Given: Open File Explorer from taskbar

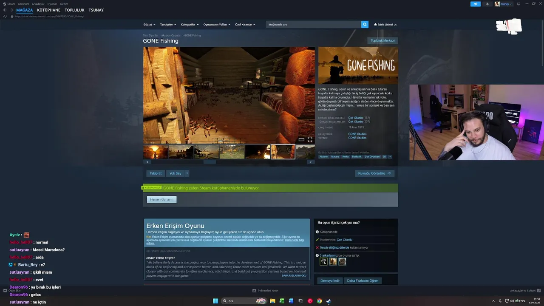Looking at the screenshot, I should coord(272,301).
